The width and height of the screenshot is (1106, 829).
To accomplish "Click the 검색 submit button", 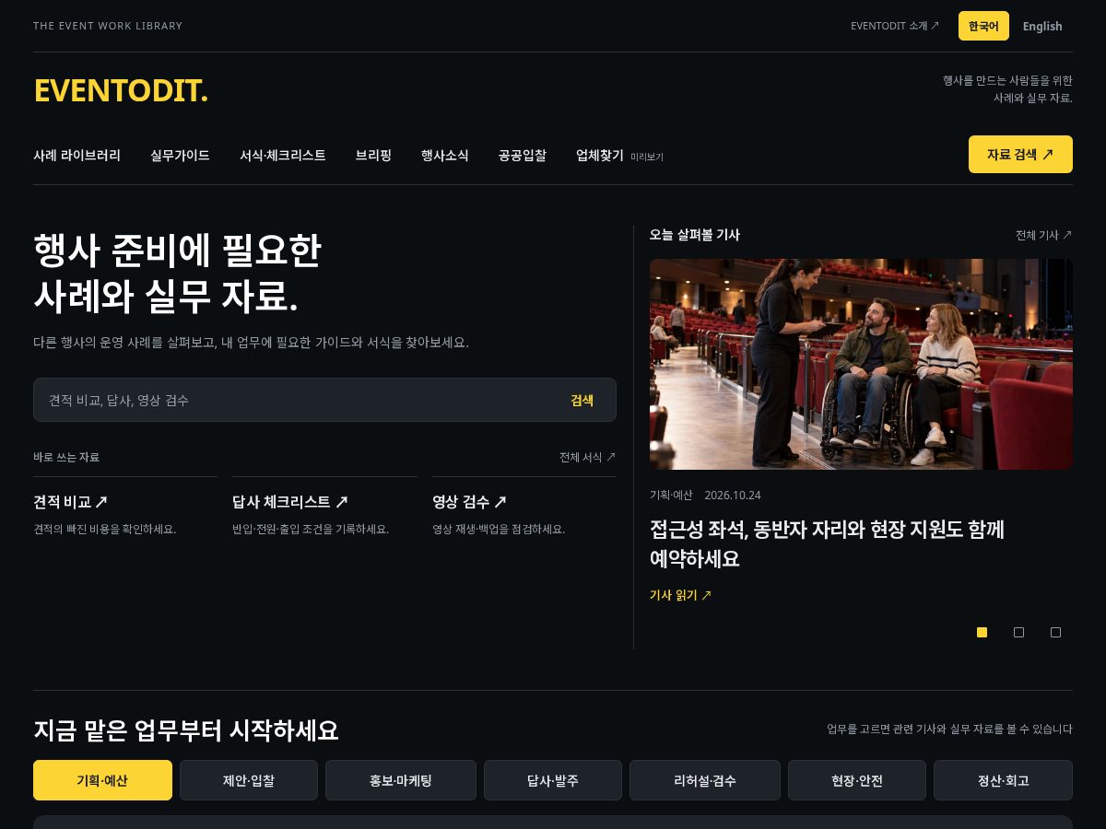I will coord(582,400).
